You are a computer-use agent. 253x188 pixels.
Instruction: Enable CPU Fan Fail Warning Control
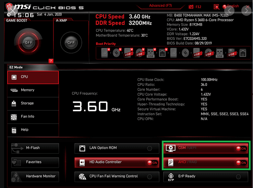click(117, 177)
